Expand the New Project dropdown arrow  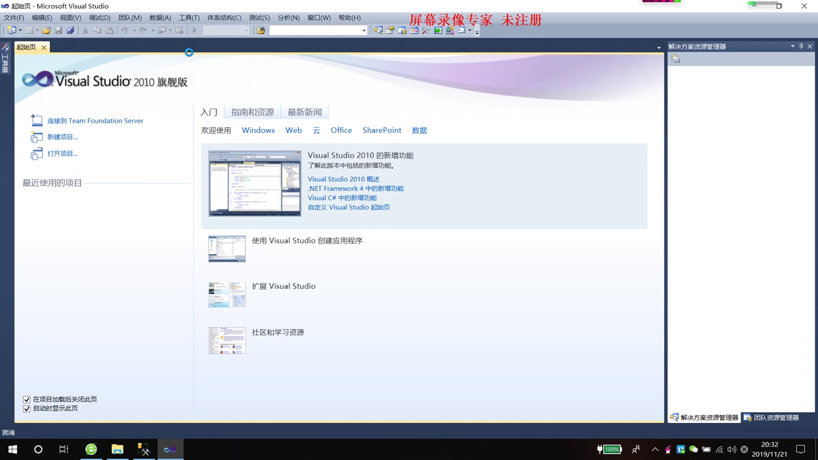[20, 30]
